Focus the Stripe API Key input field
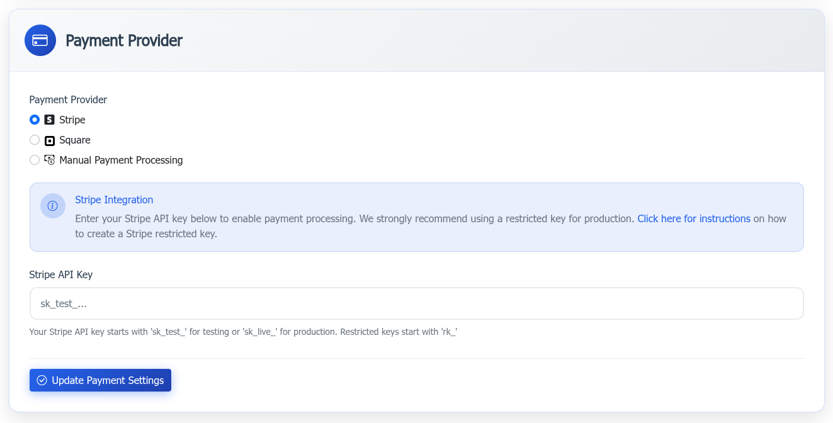Image resolution: width=833 pixels, height=423 pixels. 417,303
